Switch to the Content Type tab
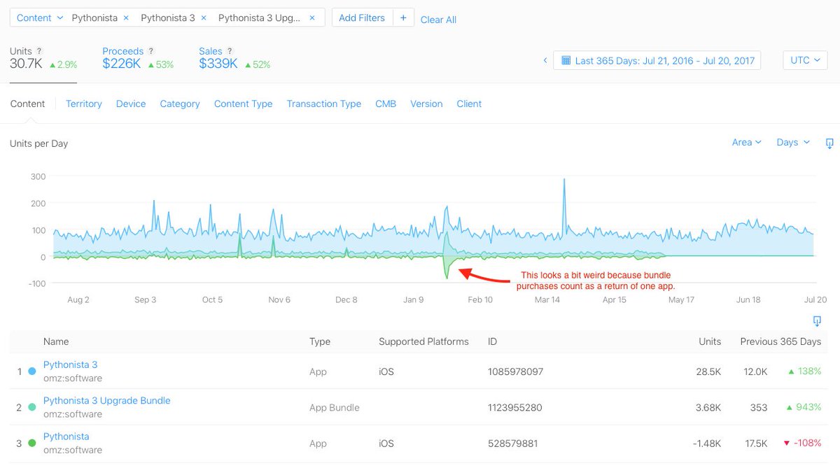Viewport: 840px width, 475px height. tap(243, 104)
